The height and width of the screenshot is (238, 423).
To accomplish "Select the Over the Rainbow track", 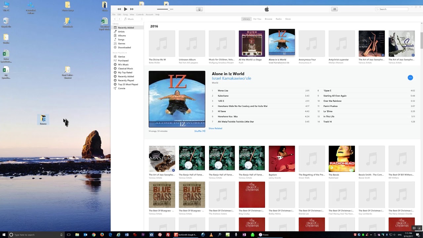I will (366, 101).
